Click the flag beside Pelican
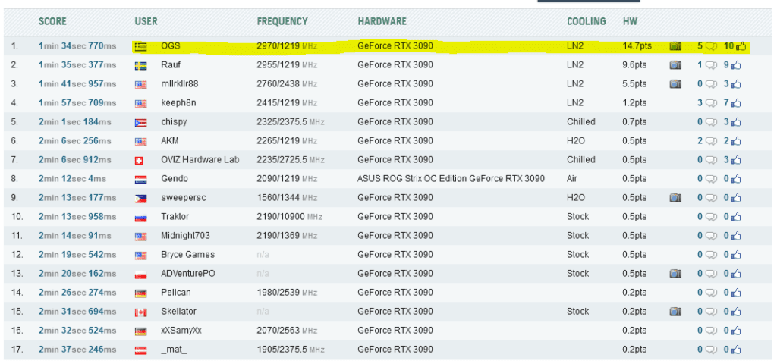 (x=140, y=293)
